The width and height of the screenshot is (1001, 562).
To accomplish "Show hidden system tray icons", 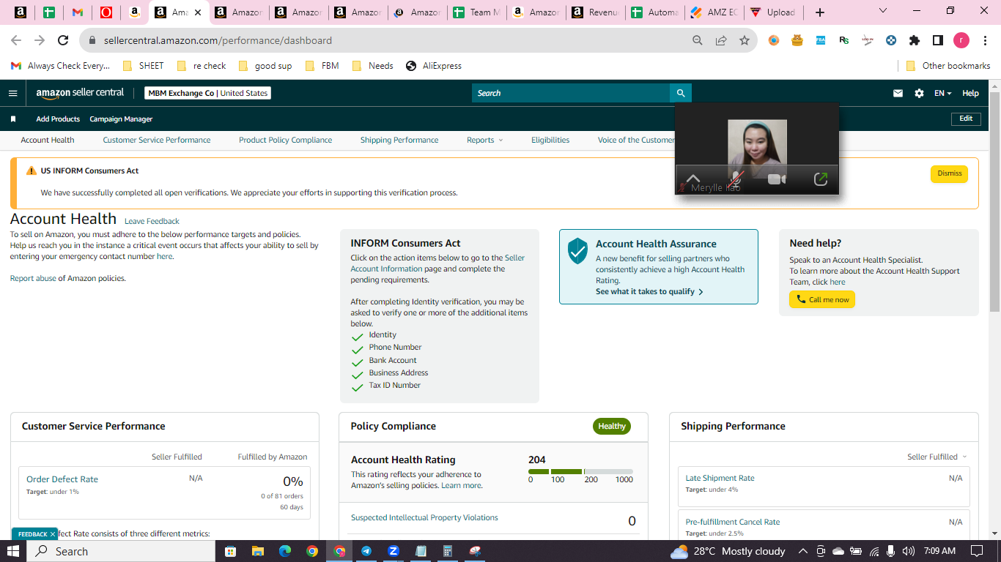I will [x=802, y=551].
